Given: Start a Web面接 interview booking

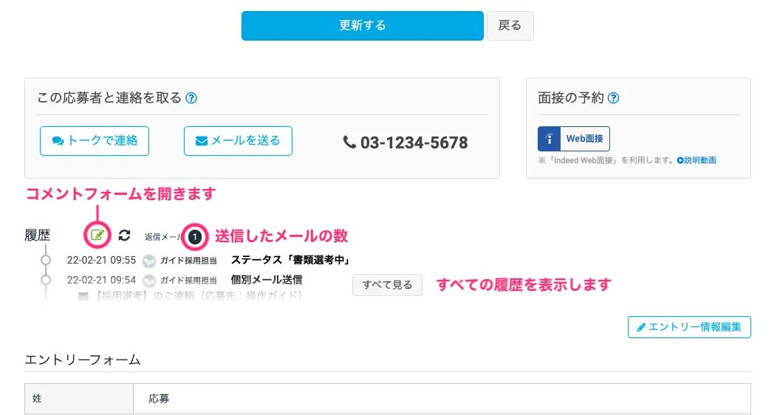Looking at the screenshot, I should coord(574,139).
